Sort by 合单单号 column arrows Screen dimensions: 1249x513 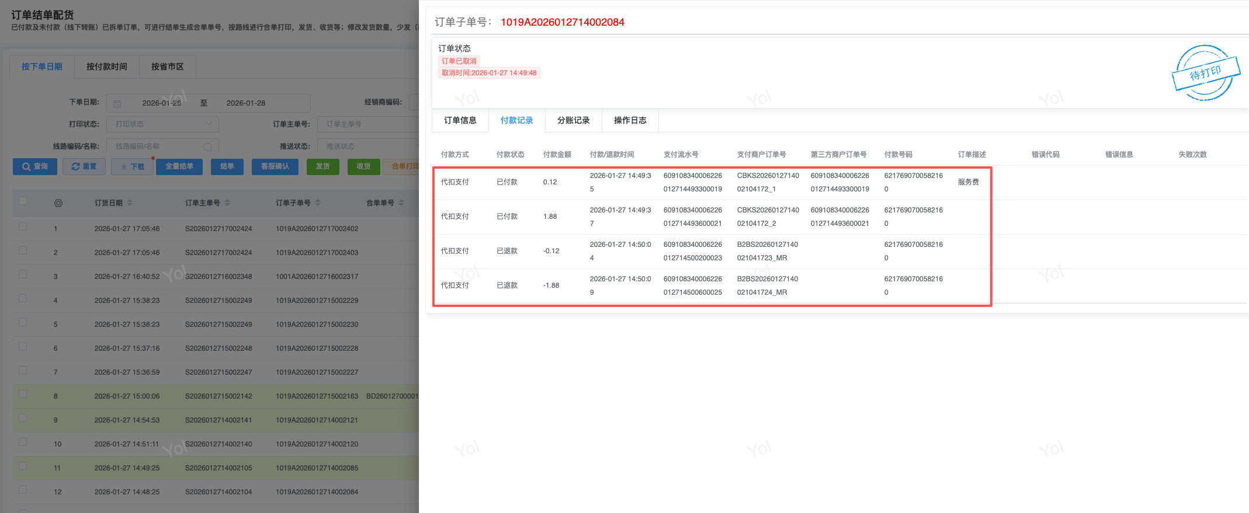coord(401,203)
